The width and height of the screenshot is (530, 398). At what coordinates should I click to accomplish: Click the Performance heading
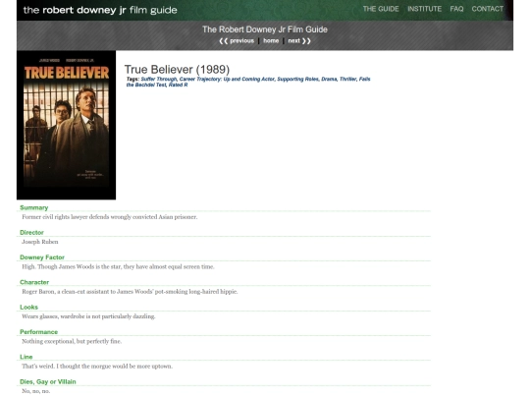pyautogui.click(x=38, y=332)
